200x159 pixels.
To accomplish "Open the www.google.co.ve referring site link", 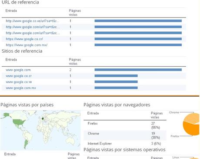I will 19,82.
